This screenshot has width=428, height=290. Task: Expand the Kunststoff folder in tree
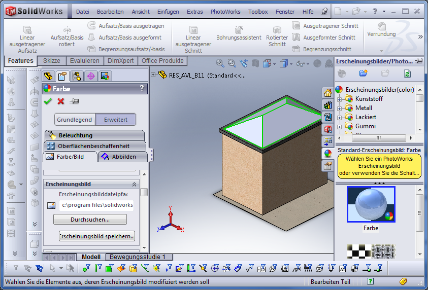pos(339,99)
